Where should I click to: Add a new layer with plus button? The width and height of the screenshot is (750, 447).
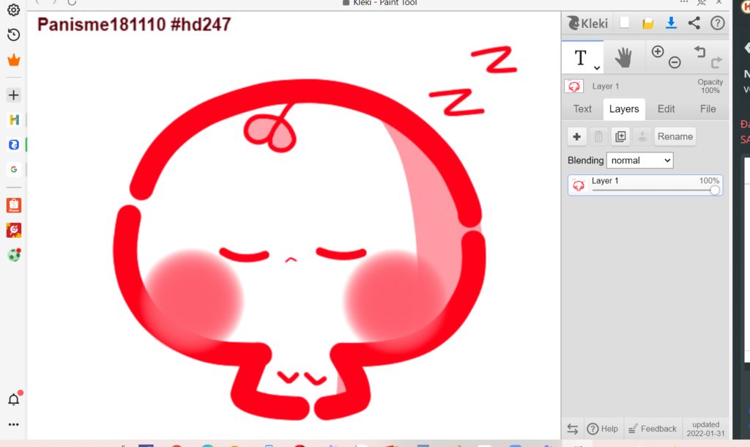(x=577, y=136)
